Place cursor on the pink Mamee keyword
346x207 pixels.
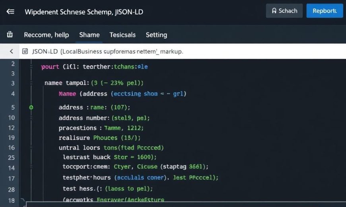tap(67, 94)
